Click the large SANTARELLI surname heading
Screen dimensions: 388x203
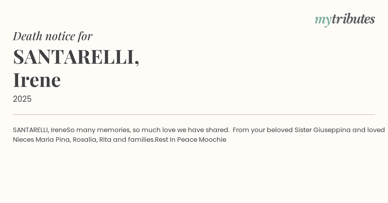(76, 57)
